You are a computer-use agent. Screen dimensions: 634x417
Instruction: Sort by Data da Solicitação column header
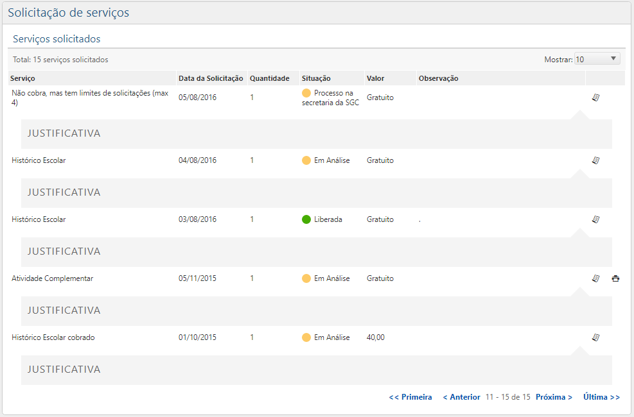pyautogui.click(x=211, y=78)
